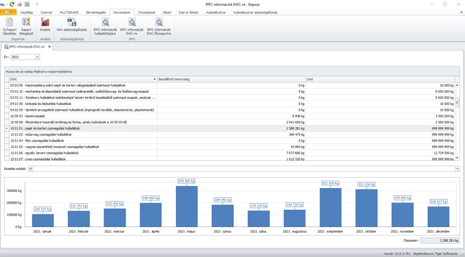Screen dimensions: 465x257
Task: Click the year field showing 2021
Action: tap(23, 57)
